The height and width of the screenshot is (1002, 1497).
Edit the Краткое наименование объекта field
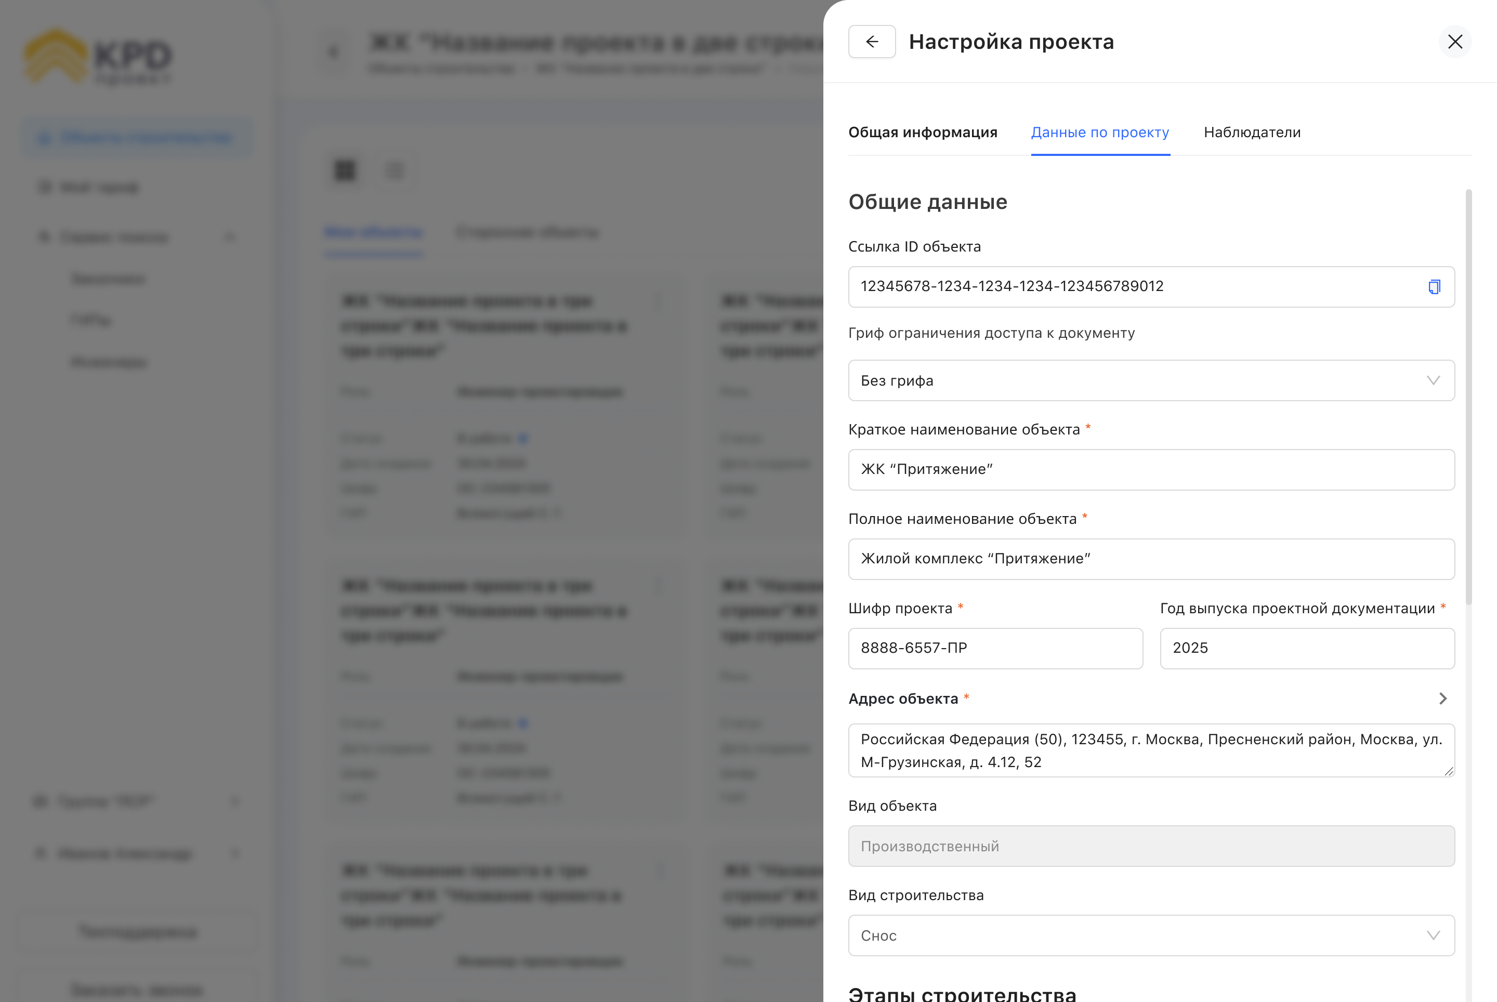coord(1151,470)
